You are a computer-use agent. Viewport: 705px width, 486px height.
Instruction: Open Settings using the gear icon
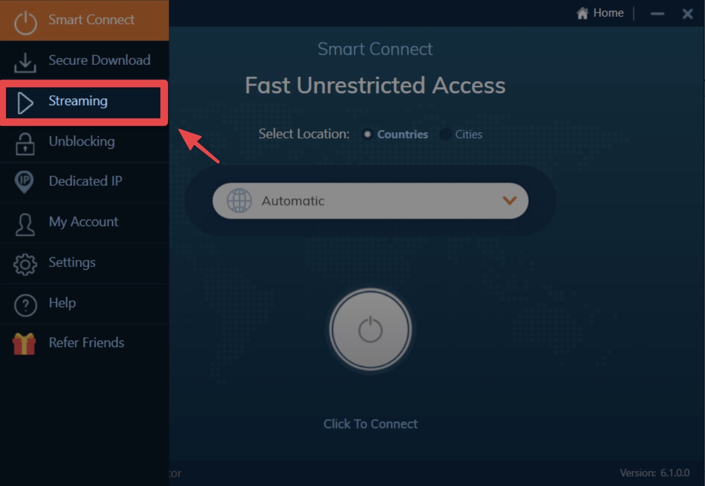click(25, 264)
